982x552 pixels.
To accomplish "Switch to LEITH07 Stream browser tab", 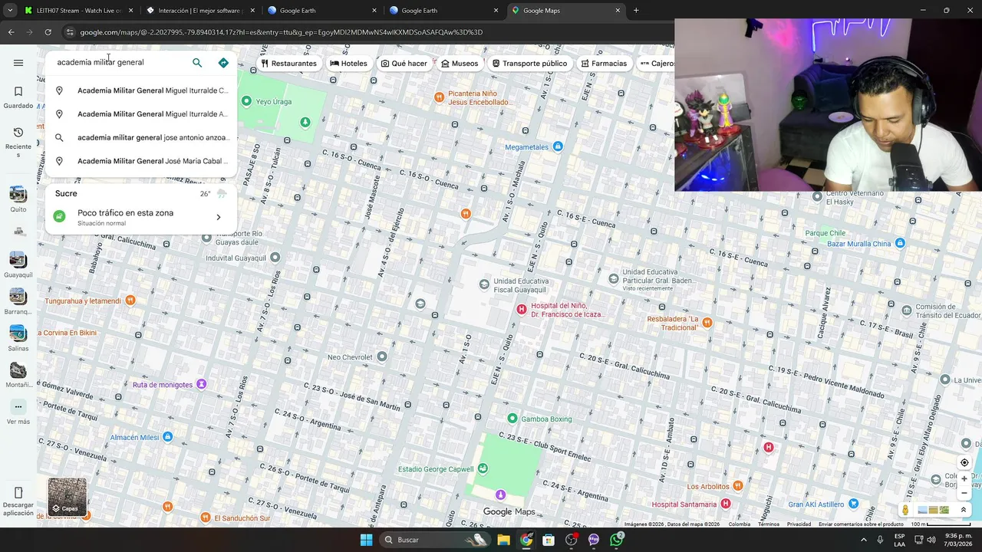I will 77,11.
